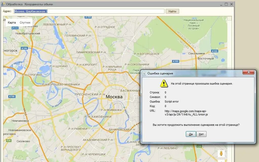Click the Р-Н ХАМОВНИКИ label
The width and height of the screenshot is (259, 162).
pyautogui.click(x=98, y=117)
